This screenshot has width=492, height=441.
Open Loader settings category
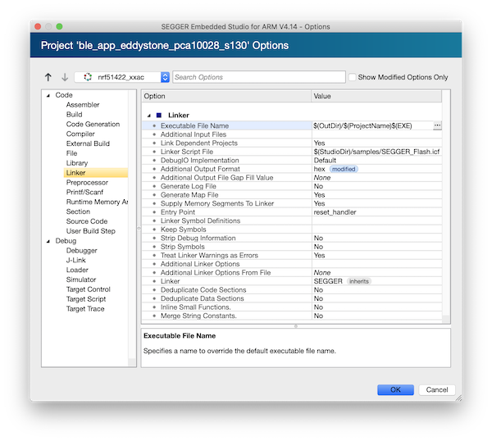(x=77, y=270)
